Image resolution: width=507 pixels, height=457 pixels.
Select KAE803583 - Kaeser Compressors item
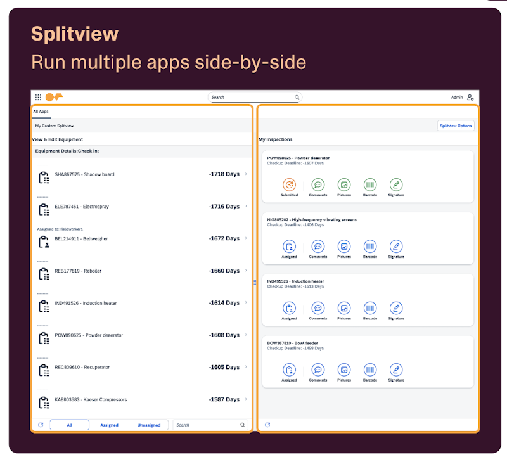[x=91, y=399]
